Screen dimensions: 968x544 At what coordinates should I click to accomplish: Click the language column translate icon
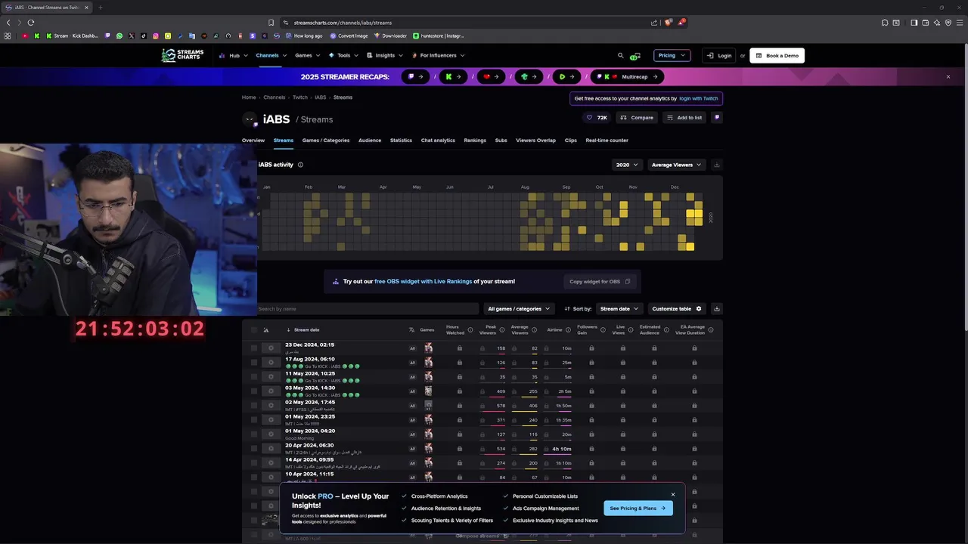pyautogui.click(x=412, y=329)
